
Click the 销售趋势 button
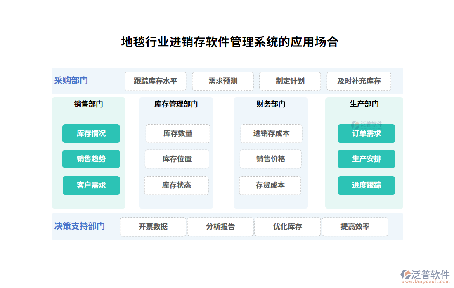point(91,159)
